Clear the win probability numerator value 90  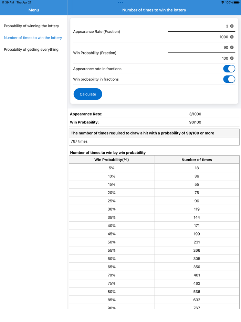231,47
